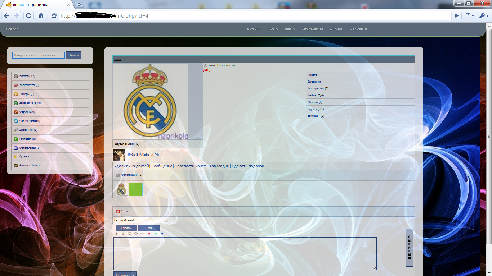Click the browser back arrow
This screenshot has width=492, height=276.
coord(6,15)
